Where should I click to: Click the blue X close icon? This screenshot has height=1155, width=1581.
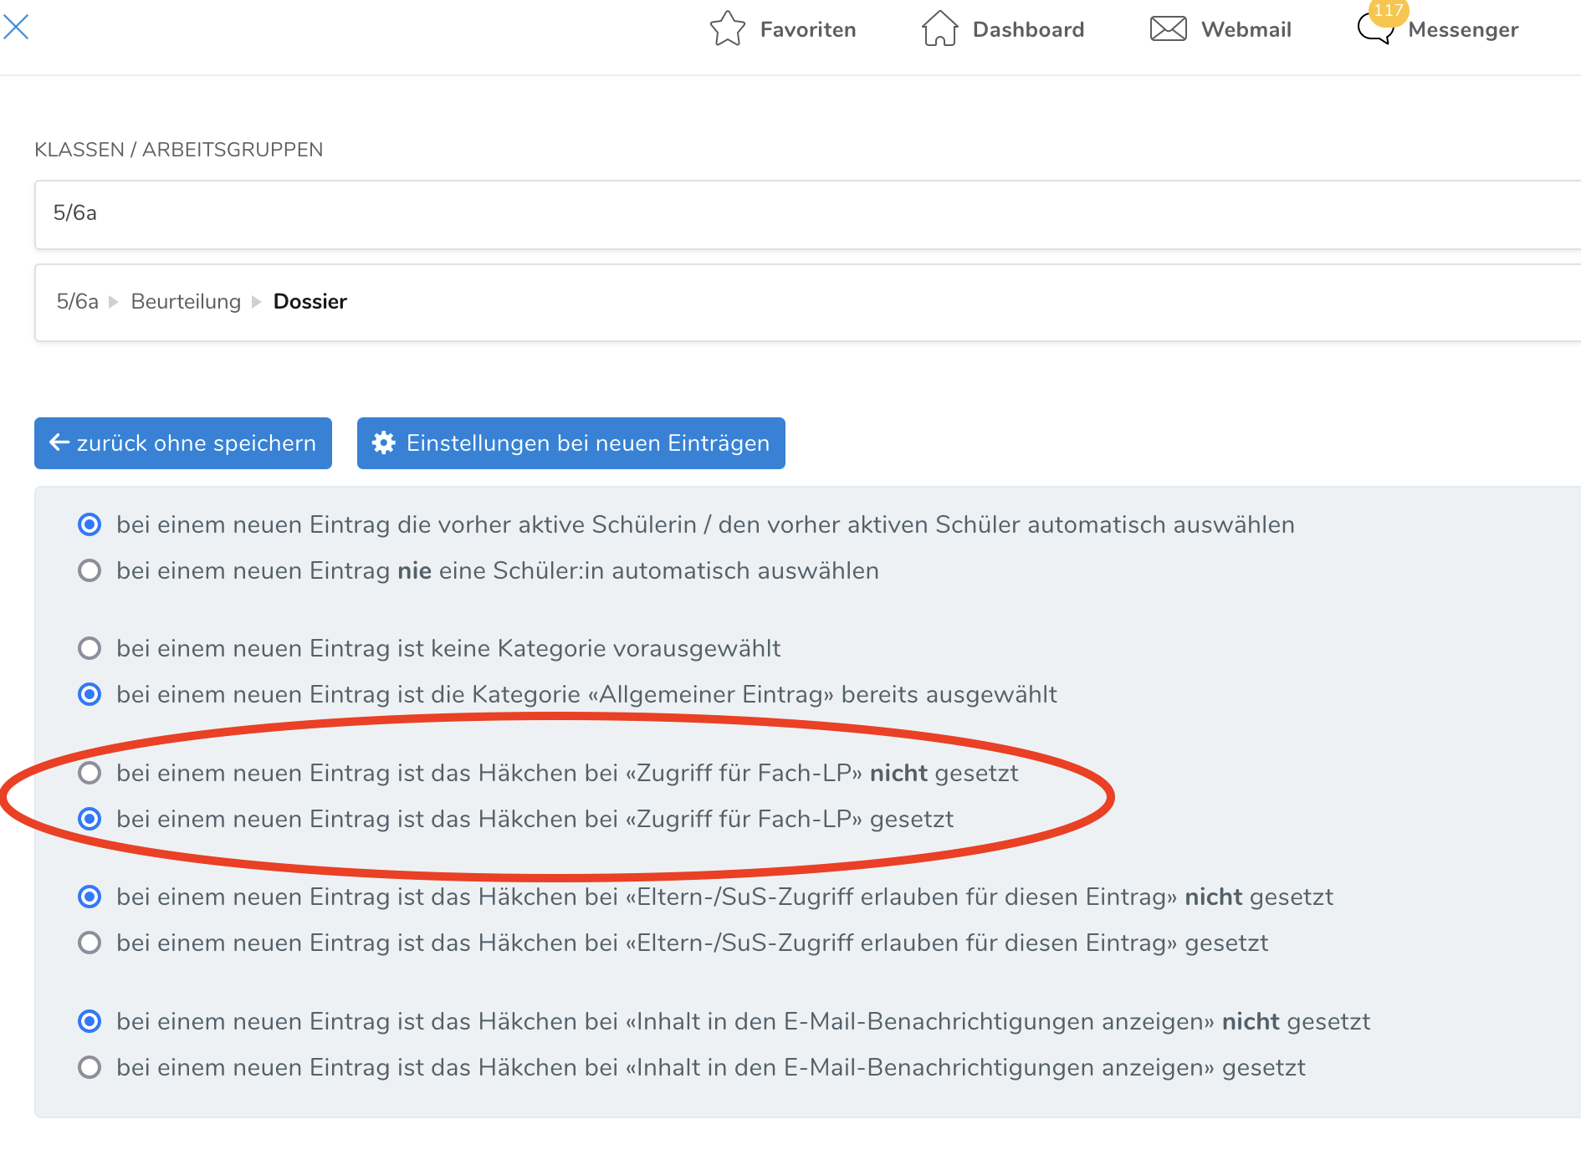tap(16, 27)
